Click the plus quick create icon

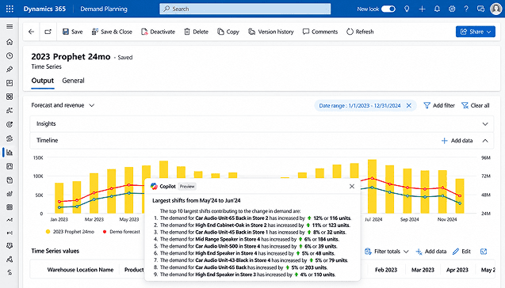pyautogui.click(x=422, y=9)
